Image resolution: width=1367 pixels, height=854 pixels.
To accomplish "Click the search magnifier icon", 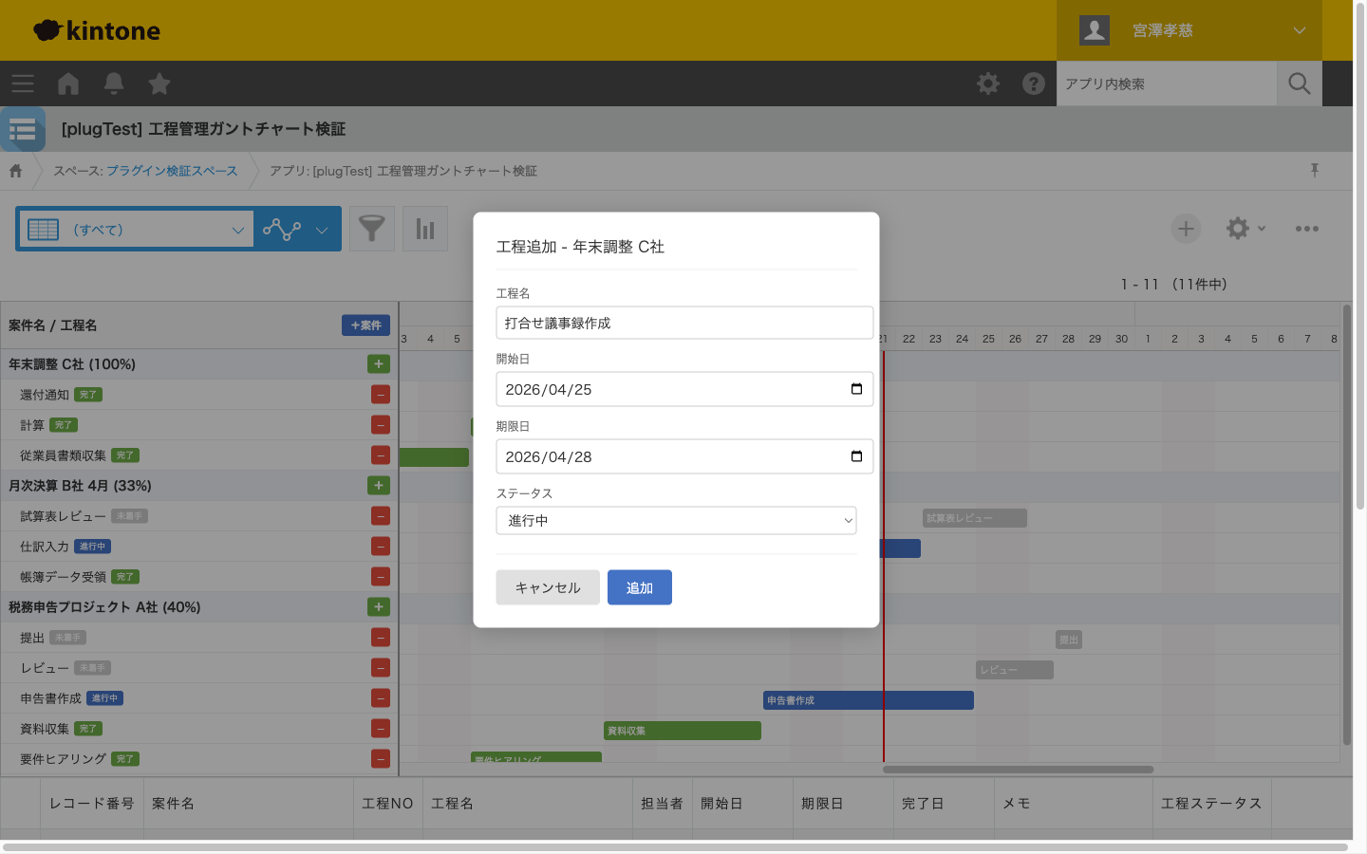I will coord(1300,84).
